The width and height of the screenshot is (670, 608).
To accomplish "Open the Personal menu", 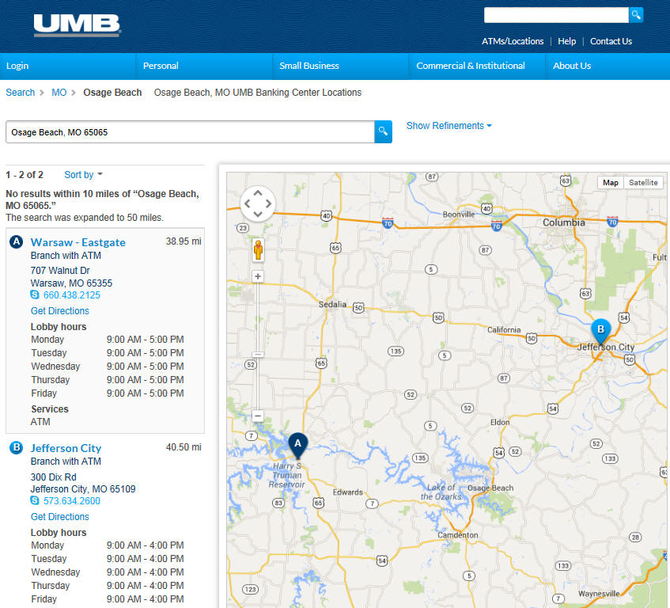I will 161,66.
